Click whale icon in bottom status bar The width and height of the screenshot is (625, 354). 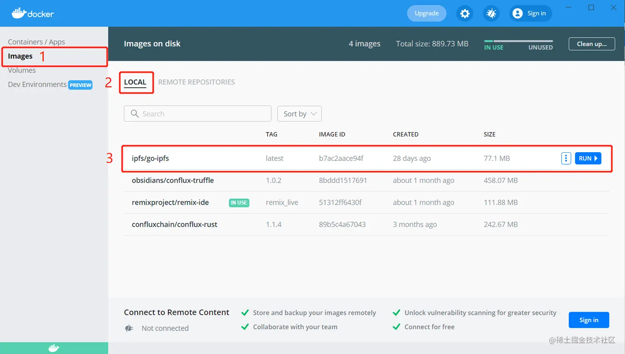[x=54, y=348]
